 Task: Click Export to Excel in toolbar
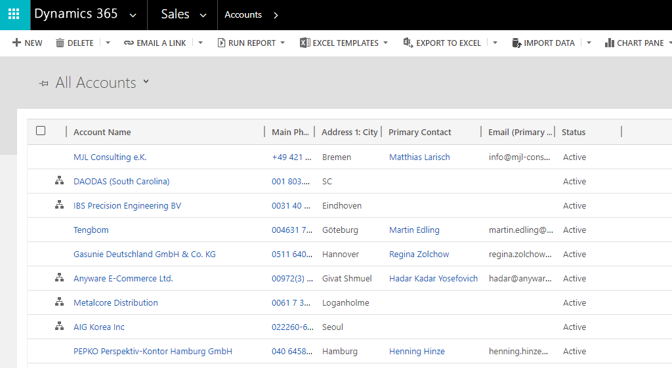pyautogui.click(x=442, y=43)
